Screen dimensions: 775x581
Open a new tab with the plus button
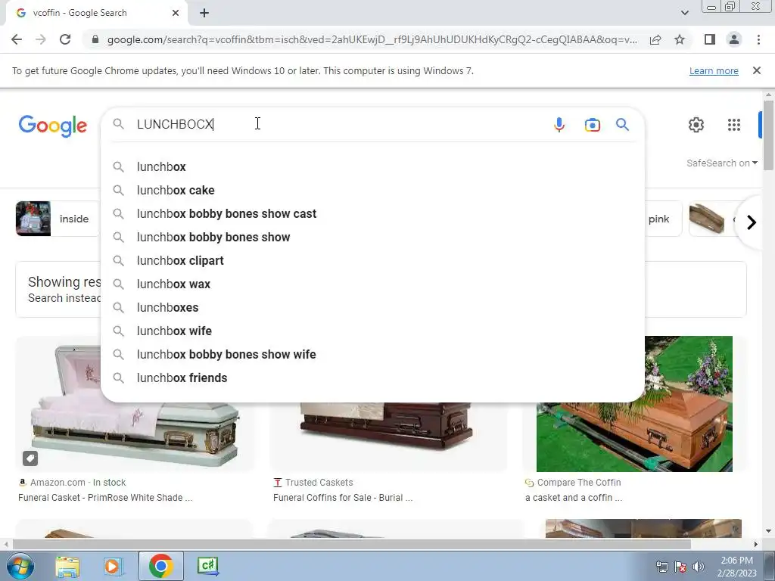[204, 13]
